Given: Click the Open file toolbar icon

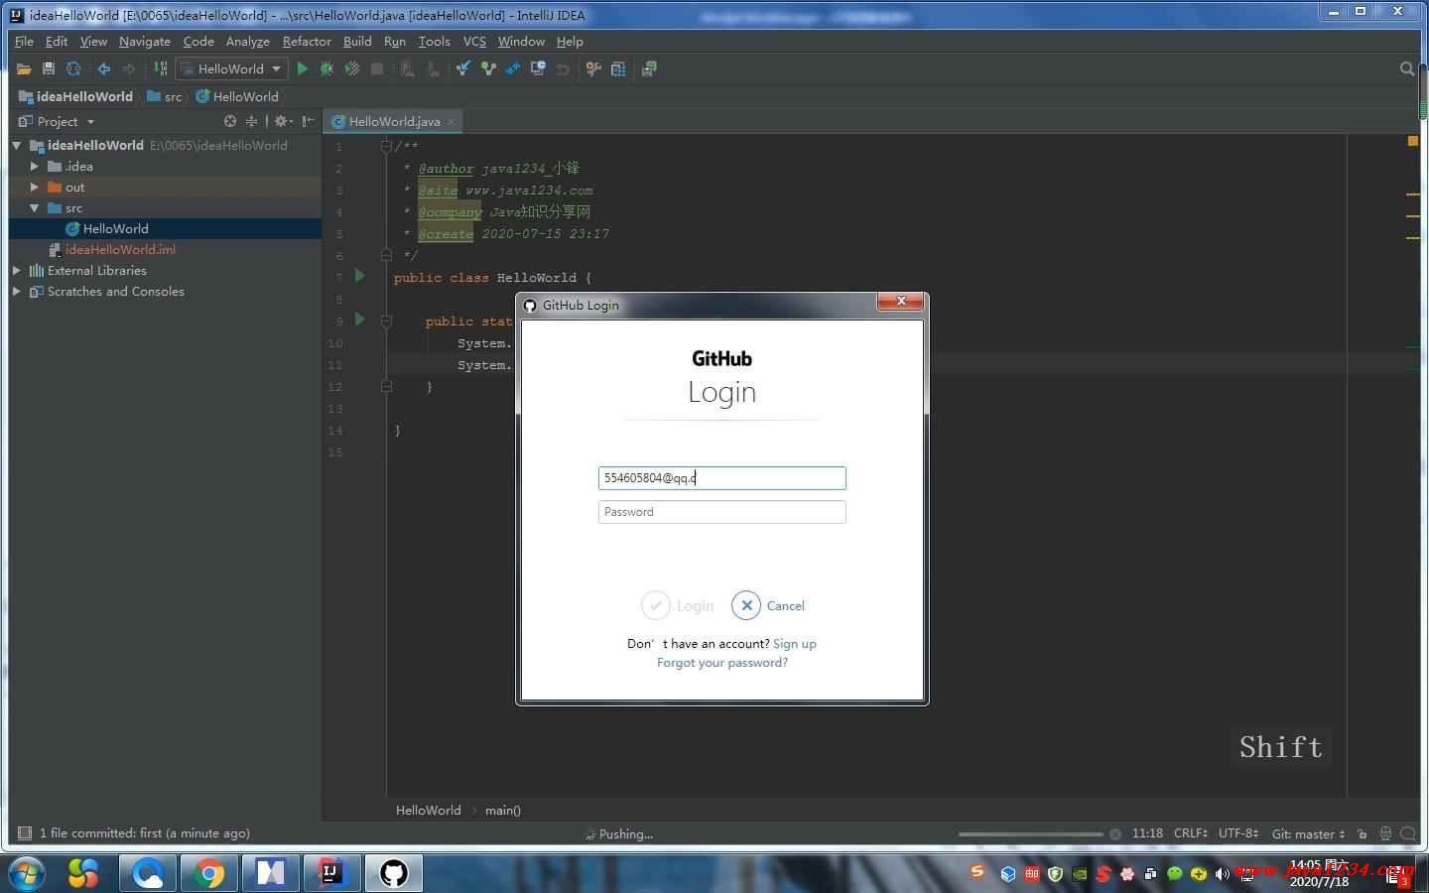Looking at the screenshot, I should (24, 68).
